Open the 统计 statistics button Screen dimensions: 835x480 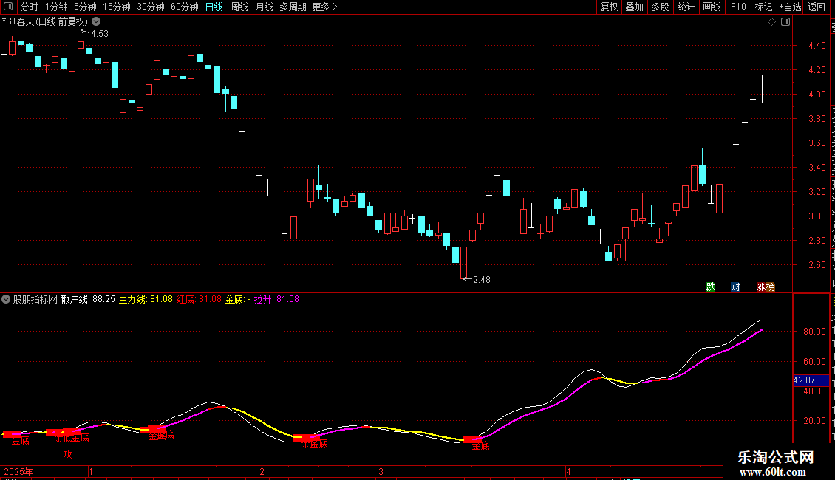tap(686, 7)
